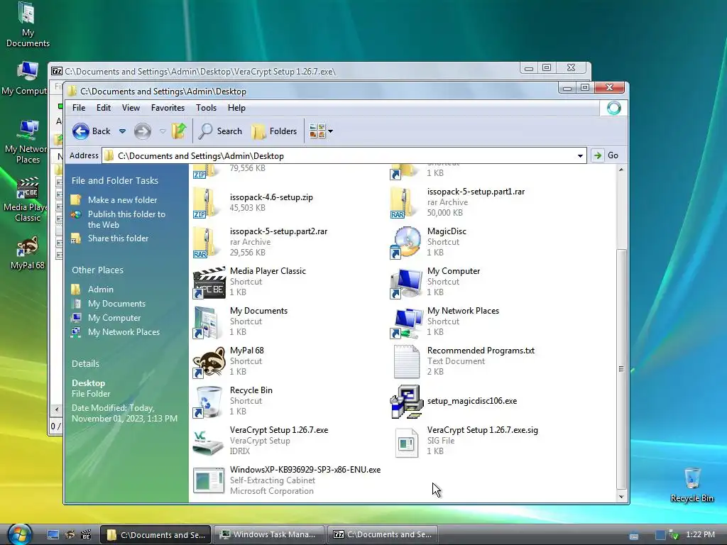727x545 pixels.
Task: Click Publish this folder to the Web
Action: (x=126, y=219)
